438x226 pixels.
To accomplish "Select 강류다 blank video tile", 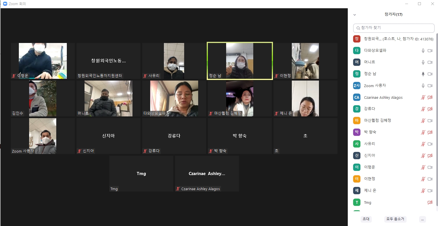I will click(x=174, y=136).
